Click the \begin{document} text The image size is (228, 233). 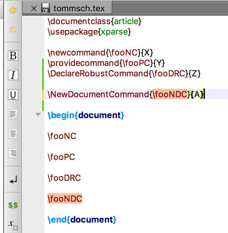pos(86,115)
